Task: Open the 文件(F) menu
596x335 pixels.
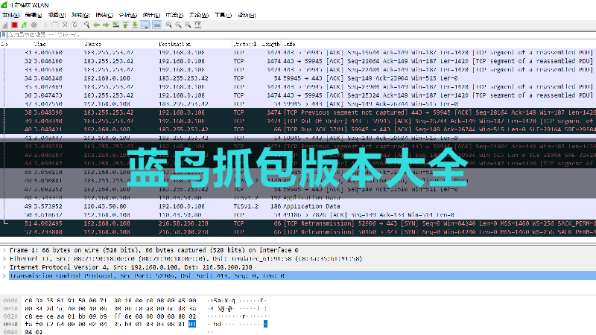Action: [10, 15]
